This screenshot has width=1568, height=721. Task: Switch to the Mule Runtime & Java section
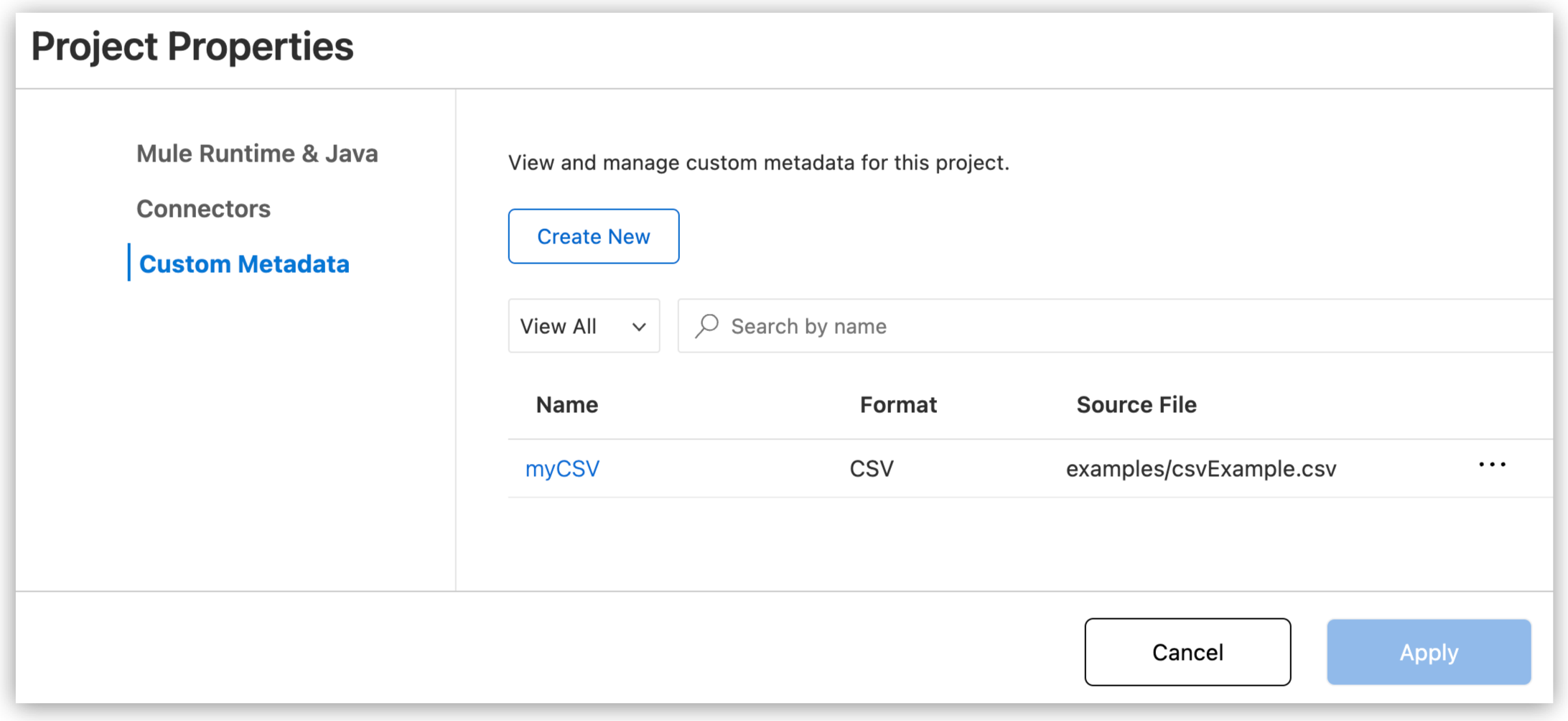(256, 153)
